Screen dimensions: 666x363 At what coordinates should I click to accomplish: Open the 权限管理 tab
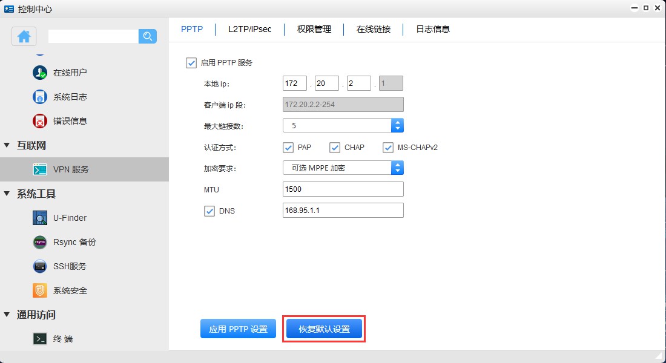tap(314, 28)
